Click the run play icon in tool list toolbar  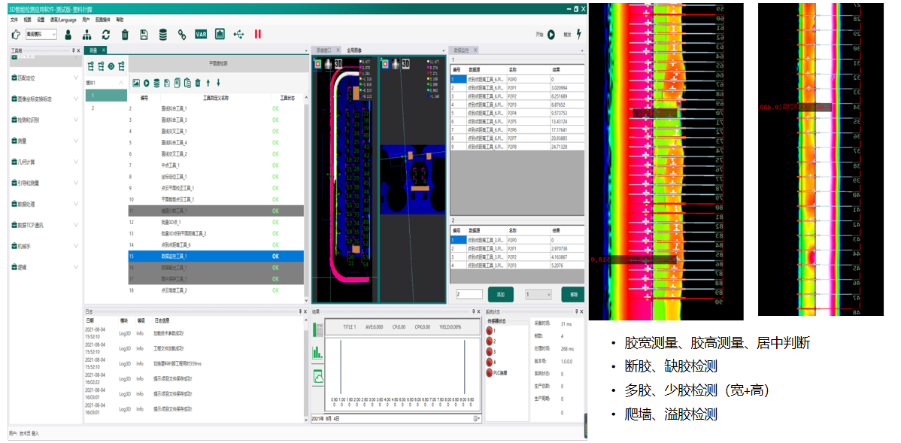(147, 83)
